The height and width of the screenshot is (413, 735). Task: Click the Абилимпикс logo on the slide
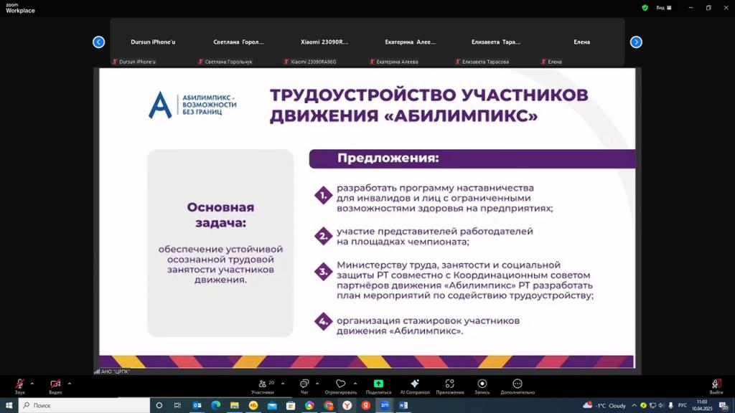point(192,105)
